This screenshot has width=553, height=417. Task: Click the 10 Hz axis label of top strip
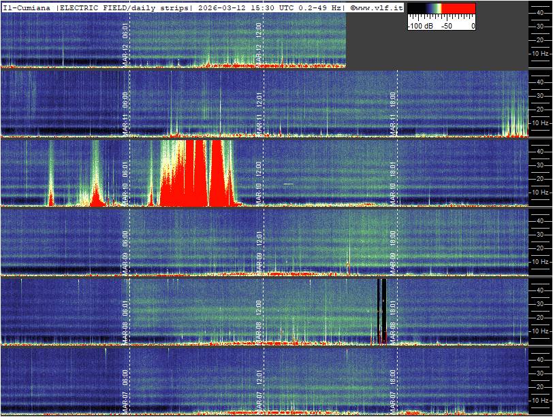pyautogui.click(x=541, y=53)
